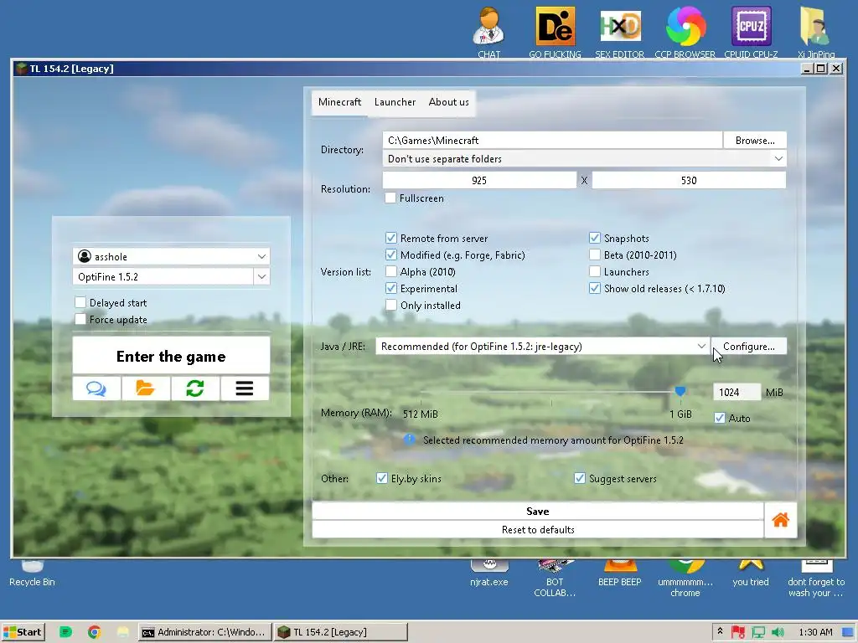
Task: Click the resolution height field 530
Action: pos(689,181)
